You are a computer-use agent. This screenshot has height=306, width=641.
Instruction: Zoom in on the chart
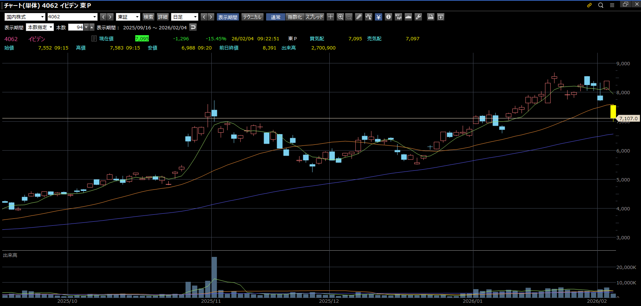340,17
